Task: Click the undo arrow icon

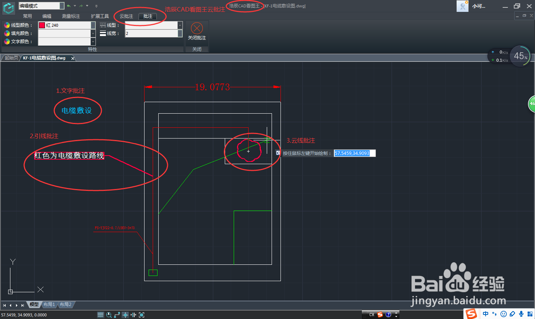Action: 69,6
